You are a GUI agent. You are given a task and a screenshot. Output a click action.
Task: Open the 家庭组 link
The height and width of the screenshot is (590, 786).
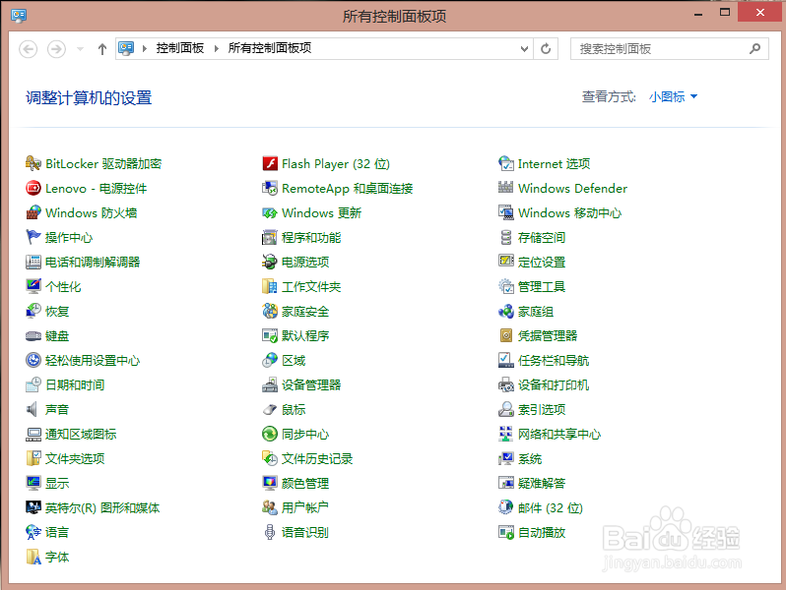[x=536, y=312]
